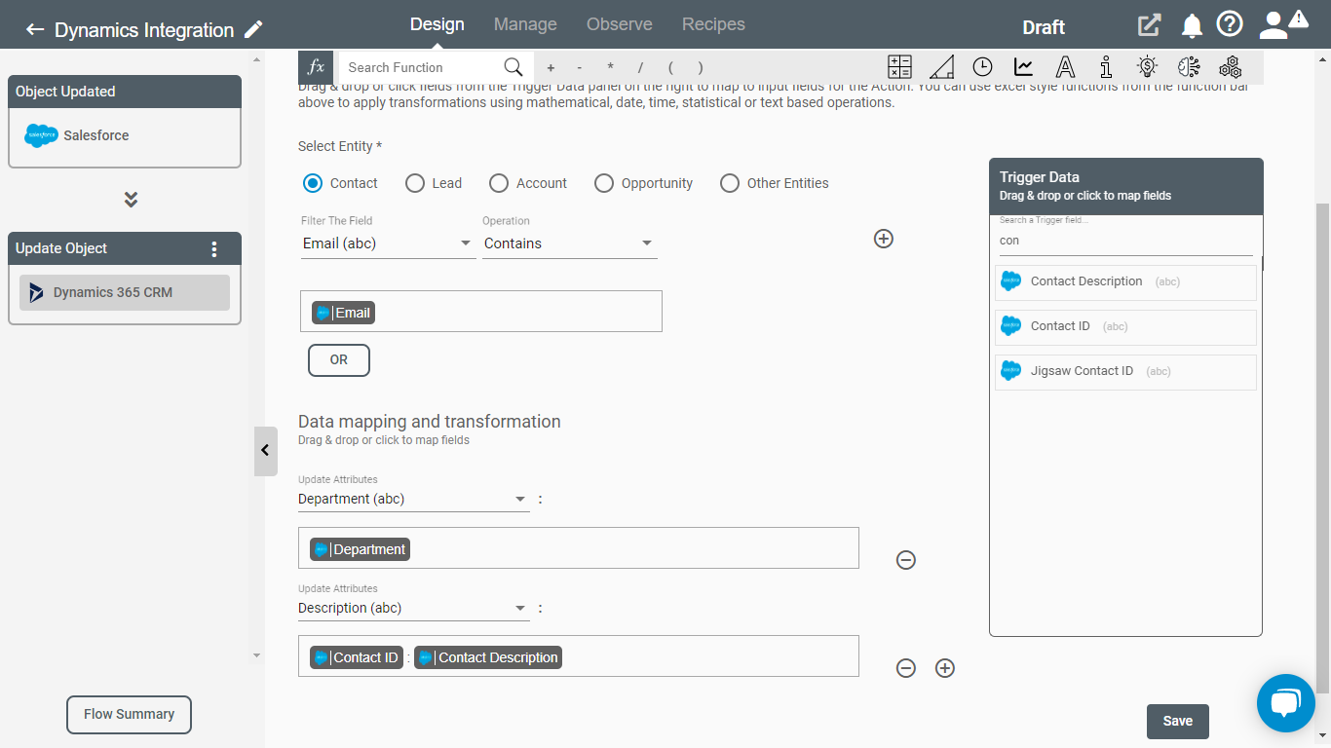Image resolution: width=1331 pixels, height=748 pixels.
Task: Go back using the arrow beside Dynamics Integration
Action: tap(35, 29)
